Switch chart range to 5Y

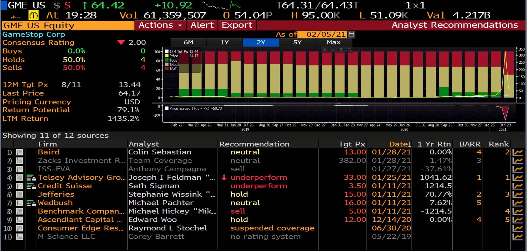297,43
